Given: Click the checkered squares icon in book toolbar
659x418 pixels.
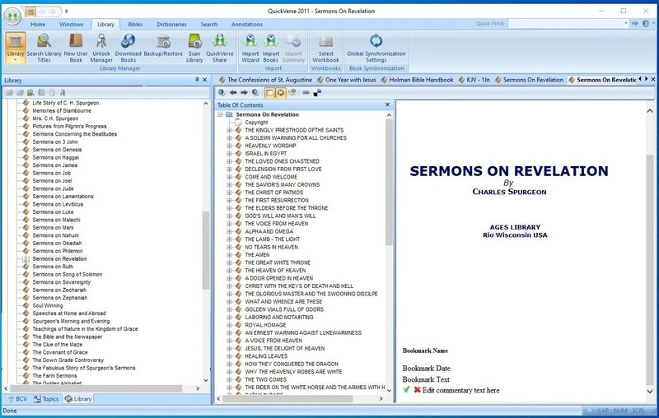Looking at the screenshot, I should tap(317, 92).
